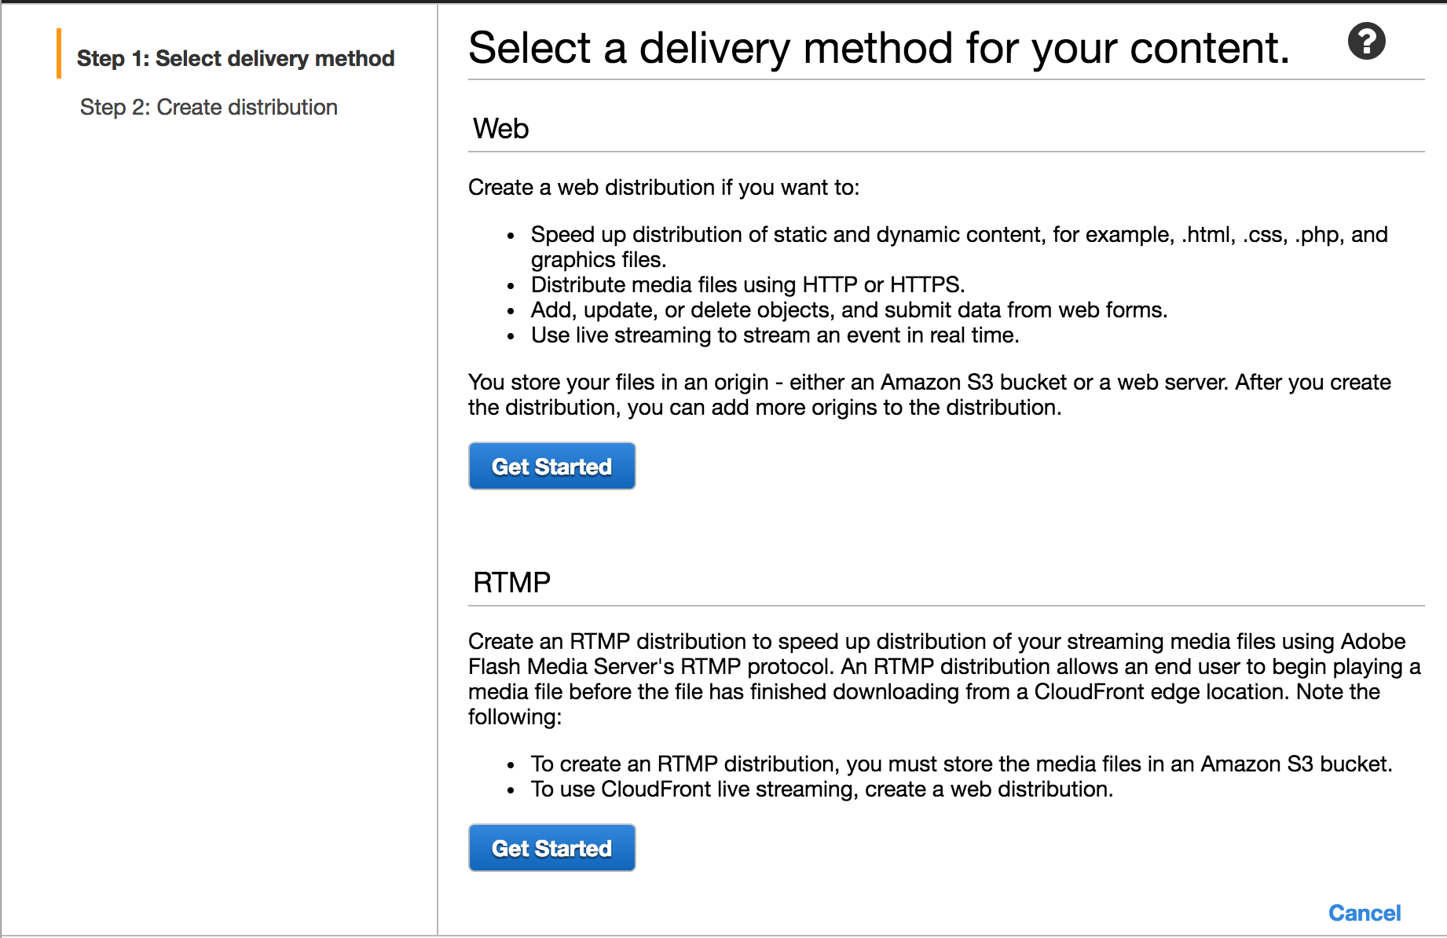Click the 'must store the media files' bullet
Image resolution: width=1447 pixels, height=938 pixels.
pos(961,764)
